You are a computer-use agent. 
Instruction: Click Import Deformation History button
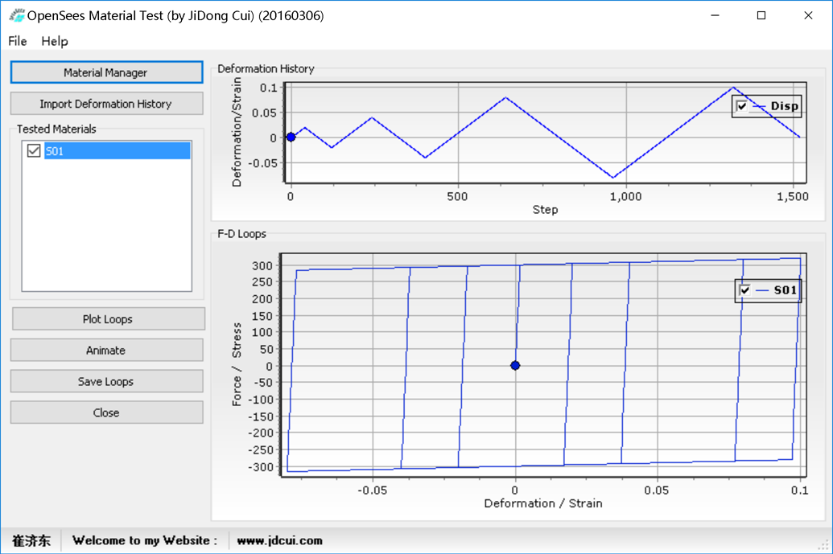click(x=106, y=104)
